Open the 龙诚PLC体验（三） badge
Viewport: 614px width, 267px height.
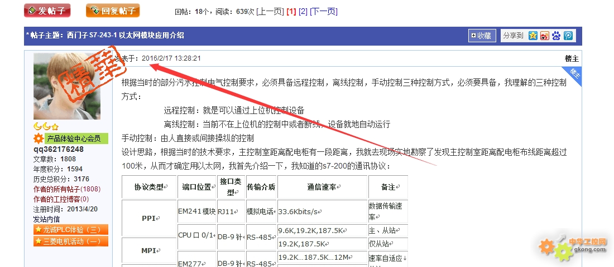coord(71,230)
